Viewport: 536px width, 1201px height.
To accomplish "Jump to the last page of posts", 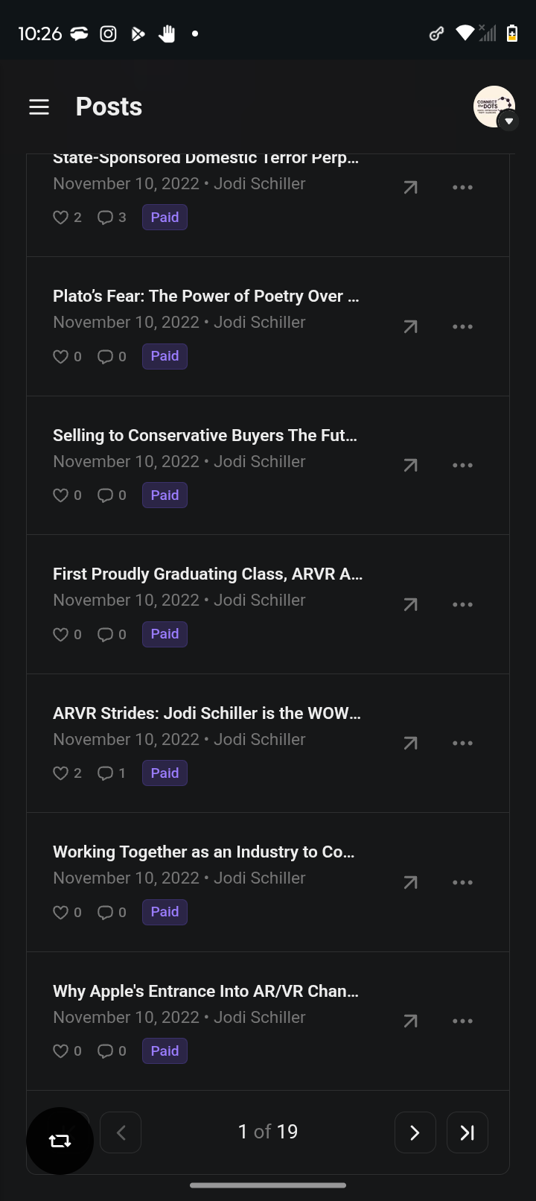I will click(x=467, y=1132).
